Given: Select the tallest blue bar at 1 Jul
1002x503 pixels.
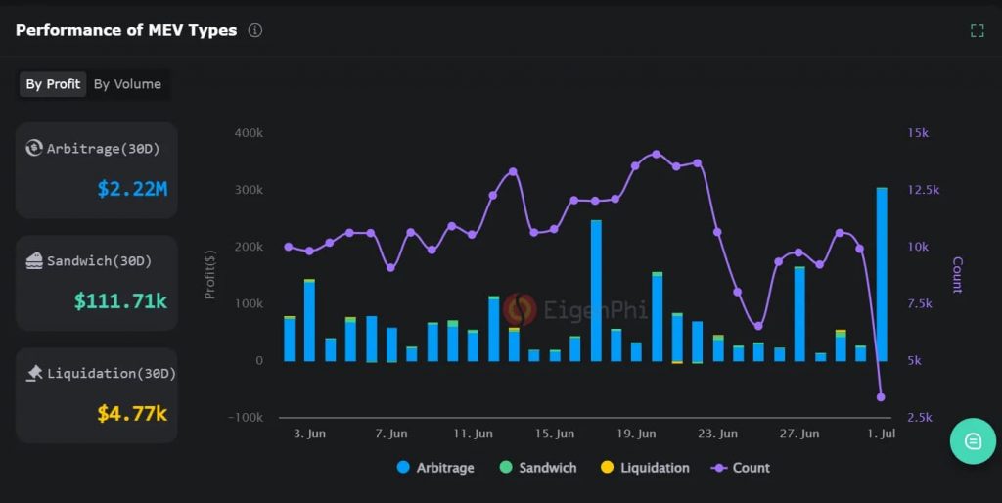Looking at the screenshot, I should 882,274.
